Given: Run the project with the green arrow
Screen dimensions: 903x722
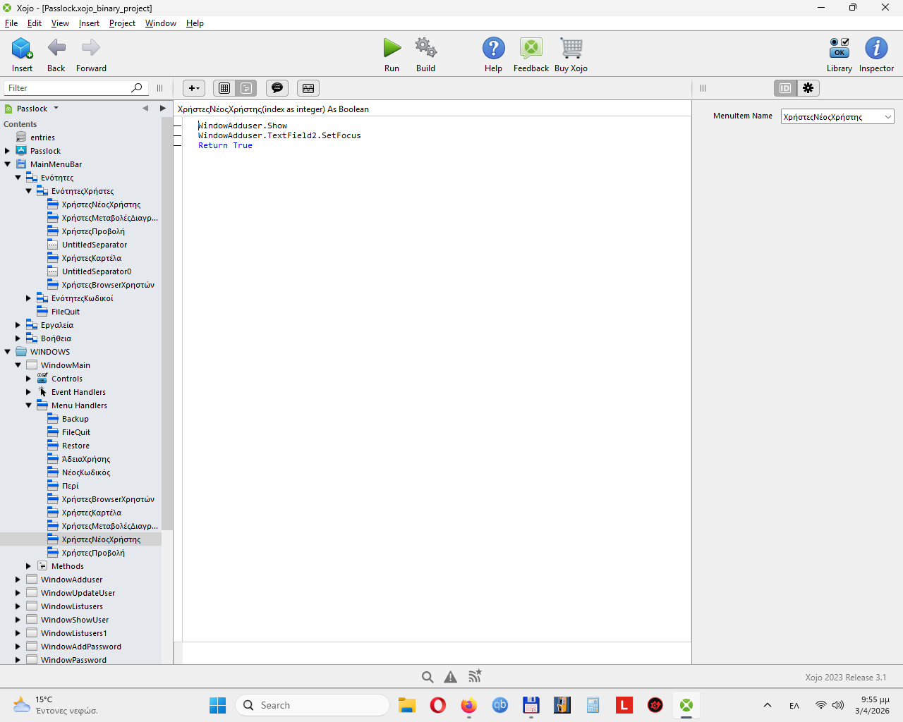Looking at the screenshot, I should coord(392,49).
